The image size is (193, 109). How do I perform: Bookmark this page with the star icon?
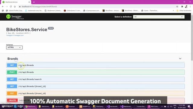point(177,7)
